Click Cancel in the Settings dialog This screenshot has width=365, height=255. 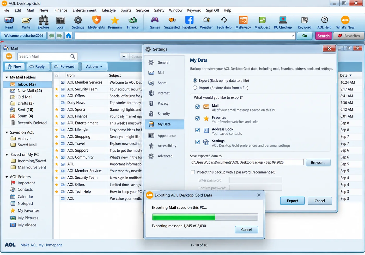(x=320, y=201)
